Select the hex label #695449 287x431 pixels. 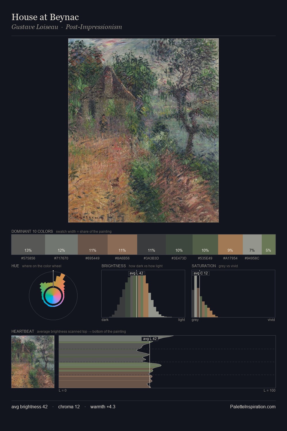point(92,258)
